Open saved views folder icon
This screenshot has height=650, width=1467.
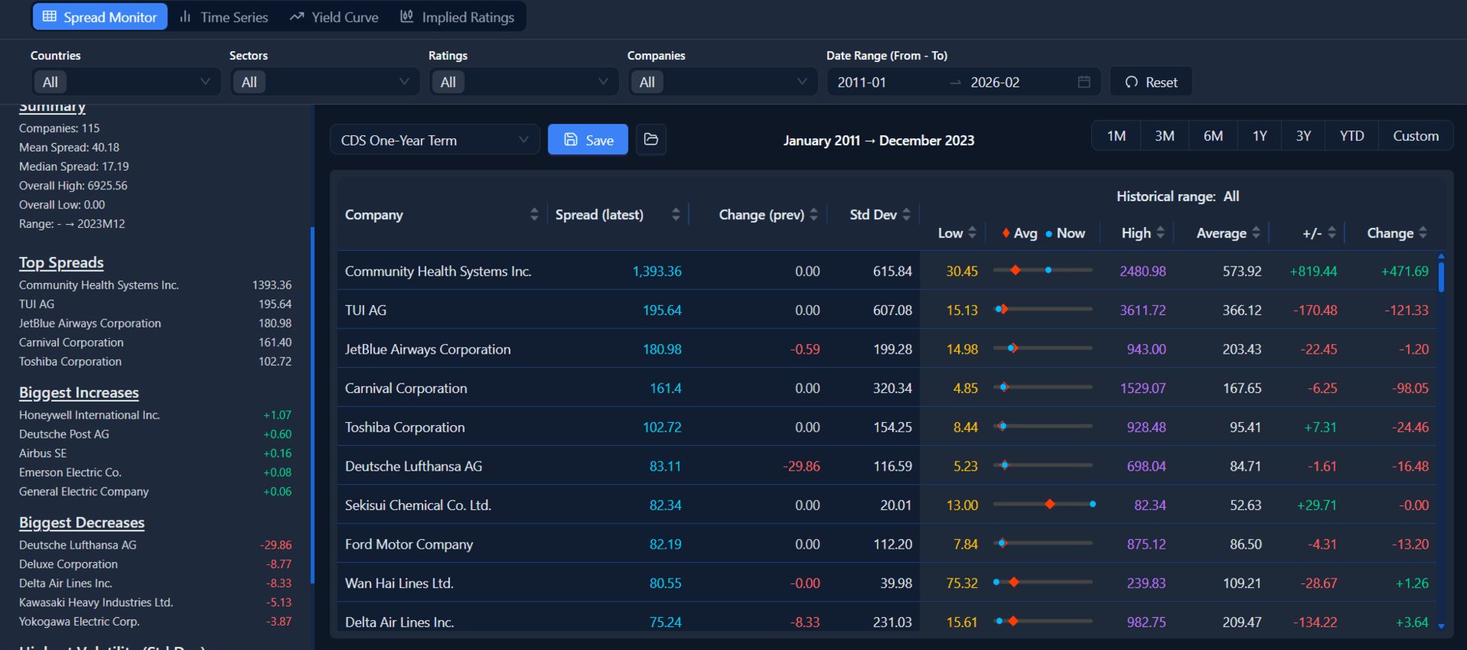pos(651,139)
